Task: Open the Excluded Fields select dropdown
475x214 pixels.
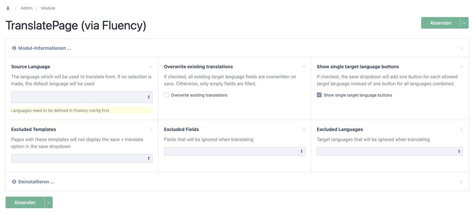Action: [x=234, y=151]
